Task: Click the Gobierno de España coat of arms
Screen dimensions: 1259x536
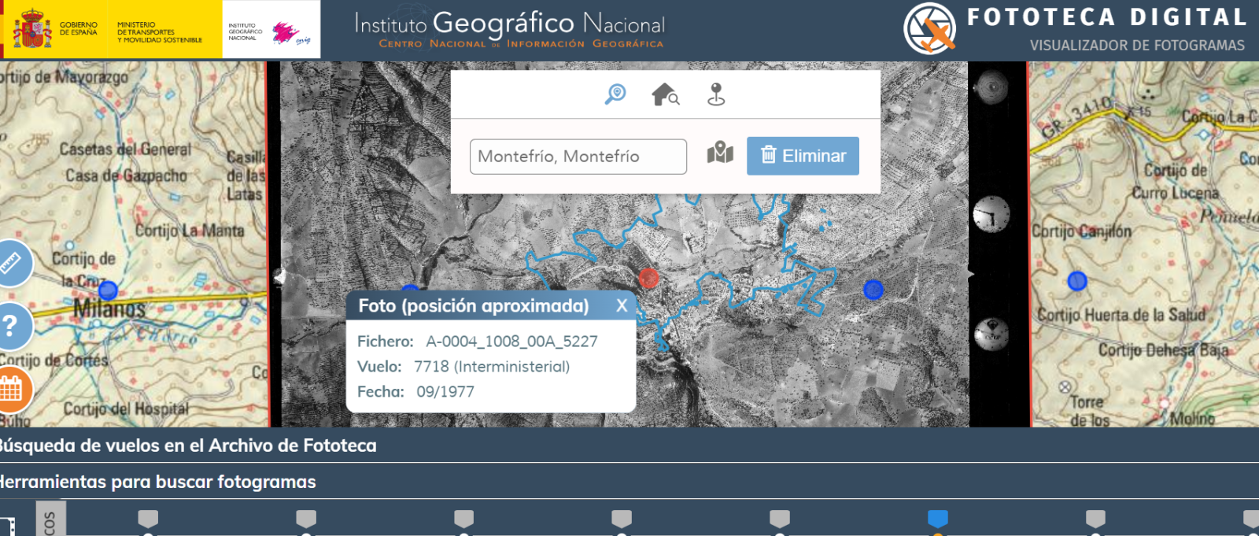Action: tap(31, 29)
